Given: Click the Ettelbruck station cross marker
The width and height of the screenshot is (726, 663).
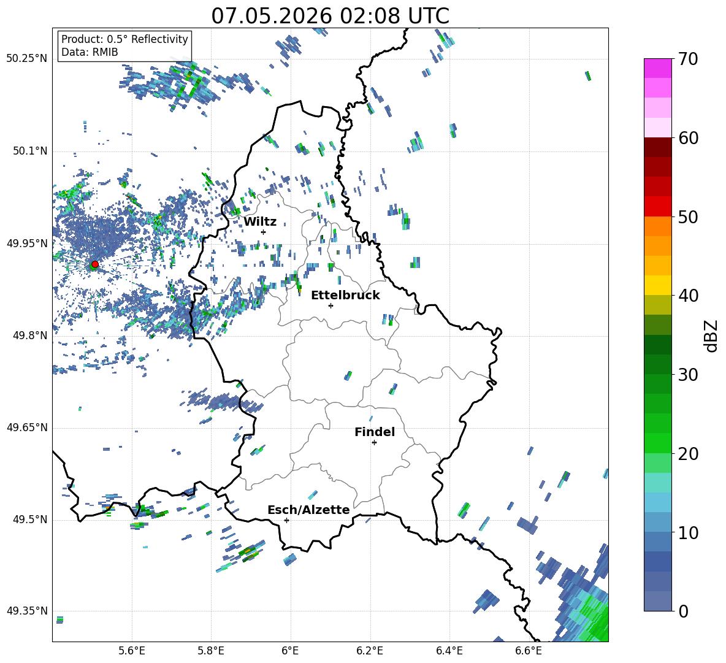Looking at the screenshot, I should pos(331,305).
